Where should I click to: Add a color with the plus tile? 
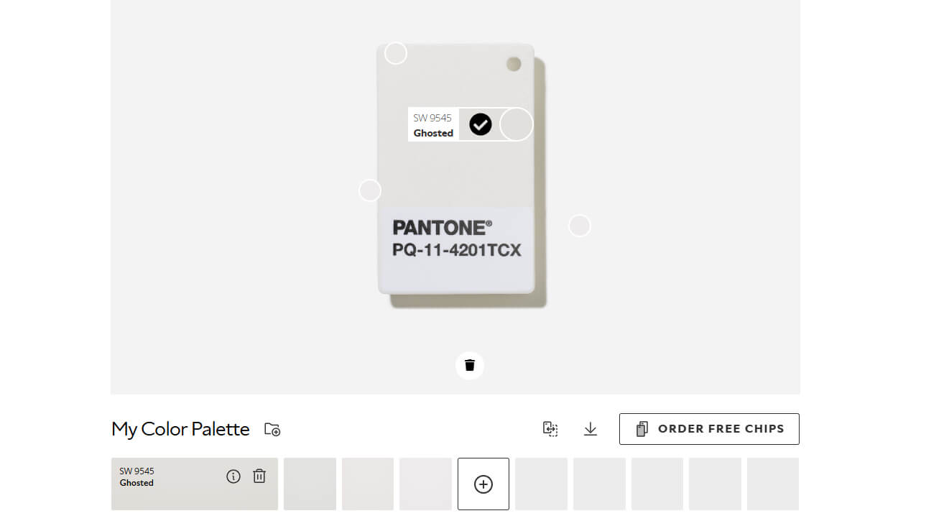click(x=483, y=484)
